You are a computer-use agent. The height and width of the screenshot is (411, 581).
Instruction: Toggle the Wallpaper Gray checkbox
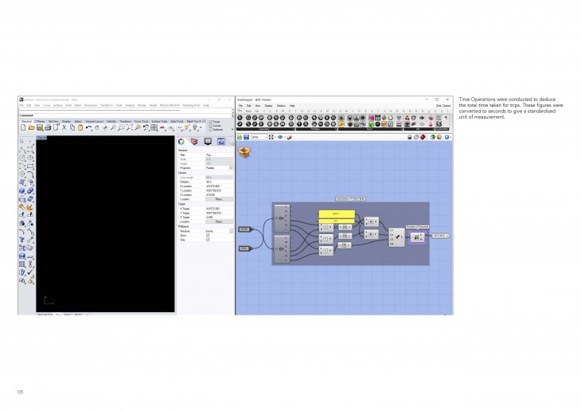coord(209,240)
